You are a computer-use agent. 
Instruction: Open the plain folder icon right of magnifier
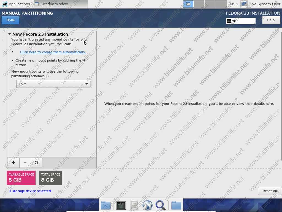176,205
